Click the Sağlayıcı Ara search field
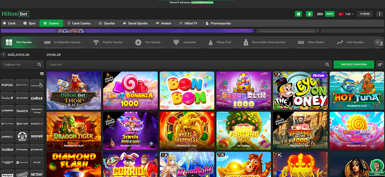 click(19, 65)
